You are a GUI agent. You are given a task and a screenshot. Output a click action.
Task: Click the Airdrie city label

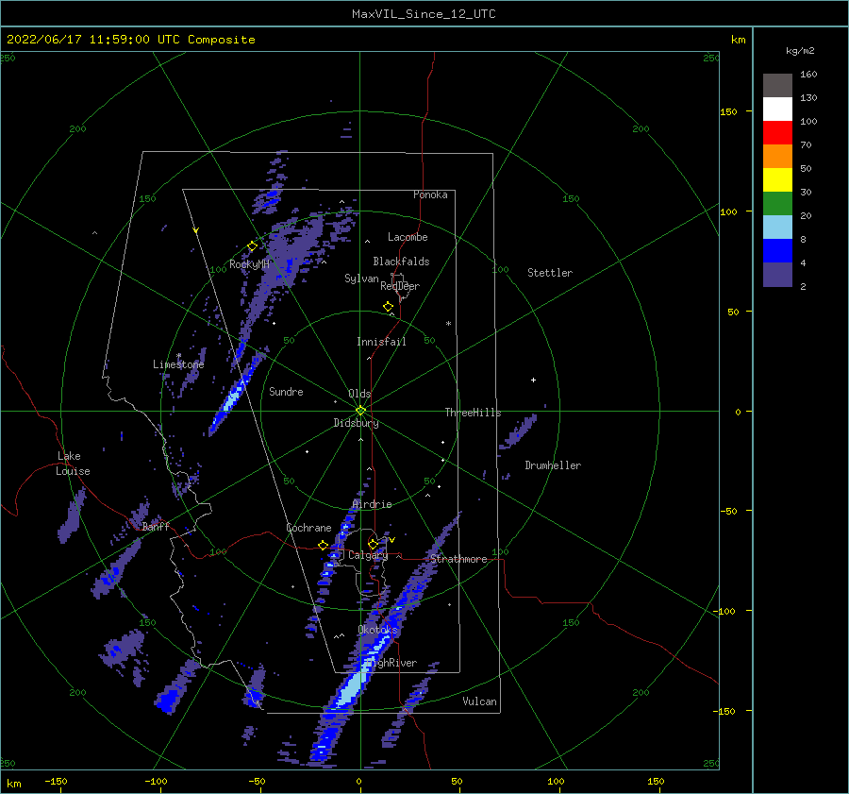click(x=372, y=504)
